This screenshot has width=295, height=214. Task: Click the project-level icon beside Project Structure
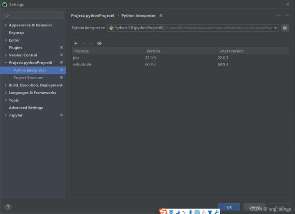pos(62,78)
